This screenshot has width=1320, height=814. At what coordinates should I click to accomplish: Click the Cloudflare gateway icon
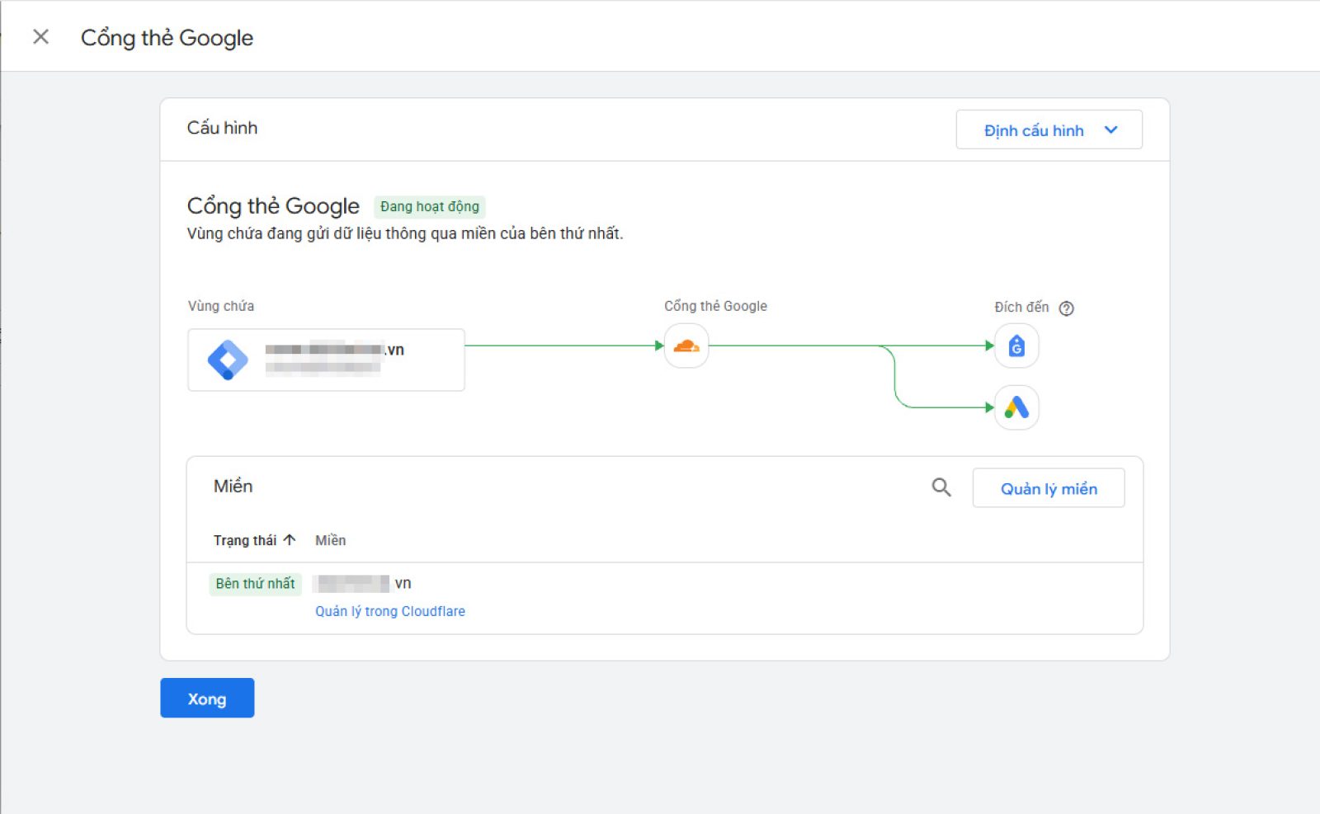[686, 346]
